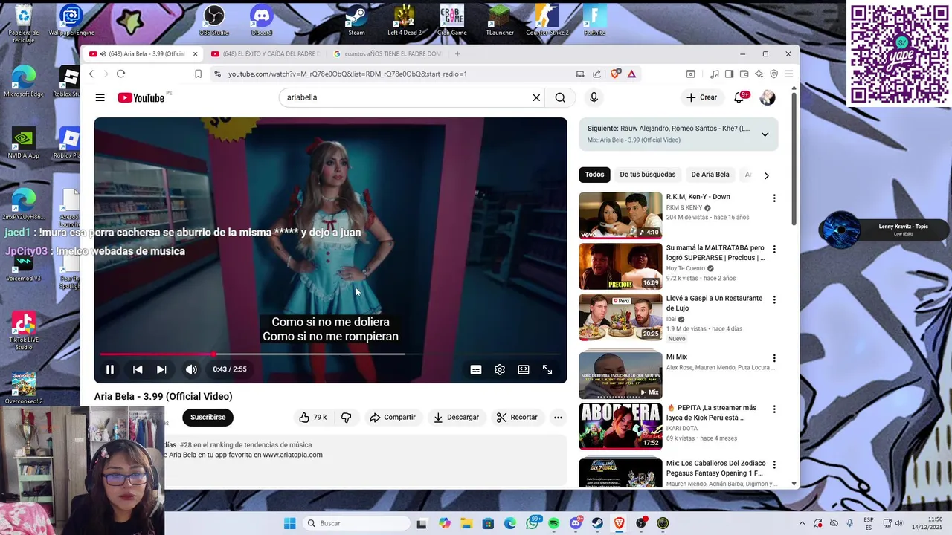Screen dimensions: 952x535
Task: Go to the YouTube home logo
Action: (141, 97)
